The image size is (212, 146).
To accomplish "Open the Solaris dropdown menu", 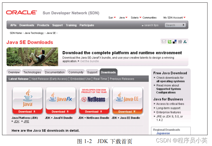I will click(136, 18).
